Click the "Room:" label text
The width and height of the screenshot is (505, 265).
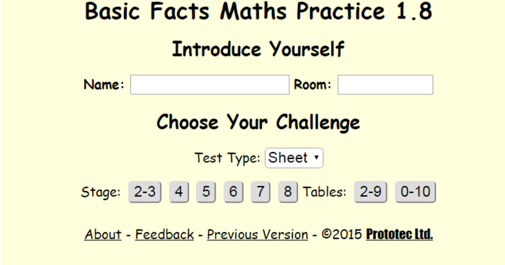313,85
